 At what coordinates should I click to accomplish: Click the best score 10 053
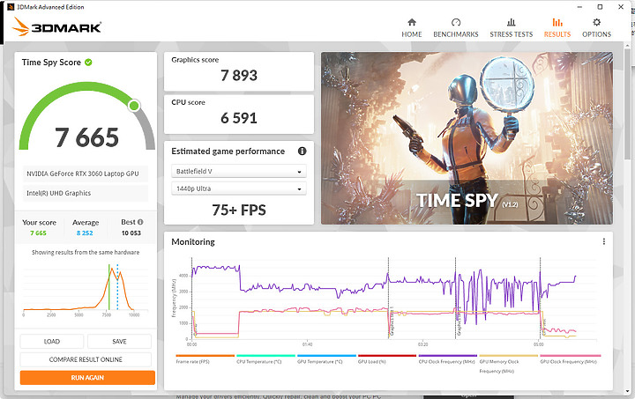click(x=131, y=233)
